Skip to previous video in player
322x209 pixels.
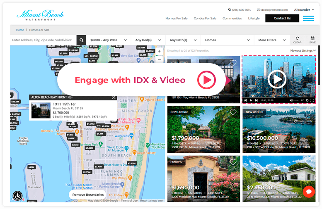pyautogui.click(x=245, y=100)
